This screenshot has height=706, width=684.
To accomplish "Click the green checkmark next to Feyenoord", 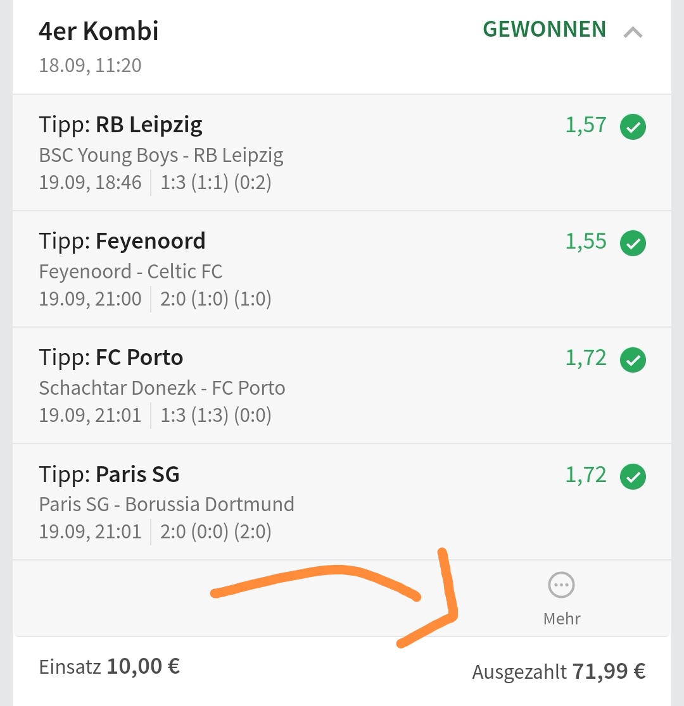I will tap(633, 244).
